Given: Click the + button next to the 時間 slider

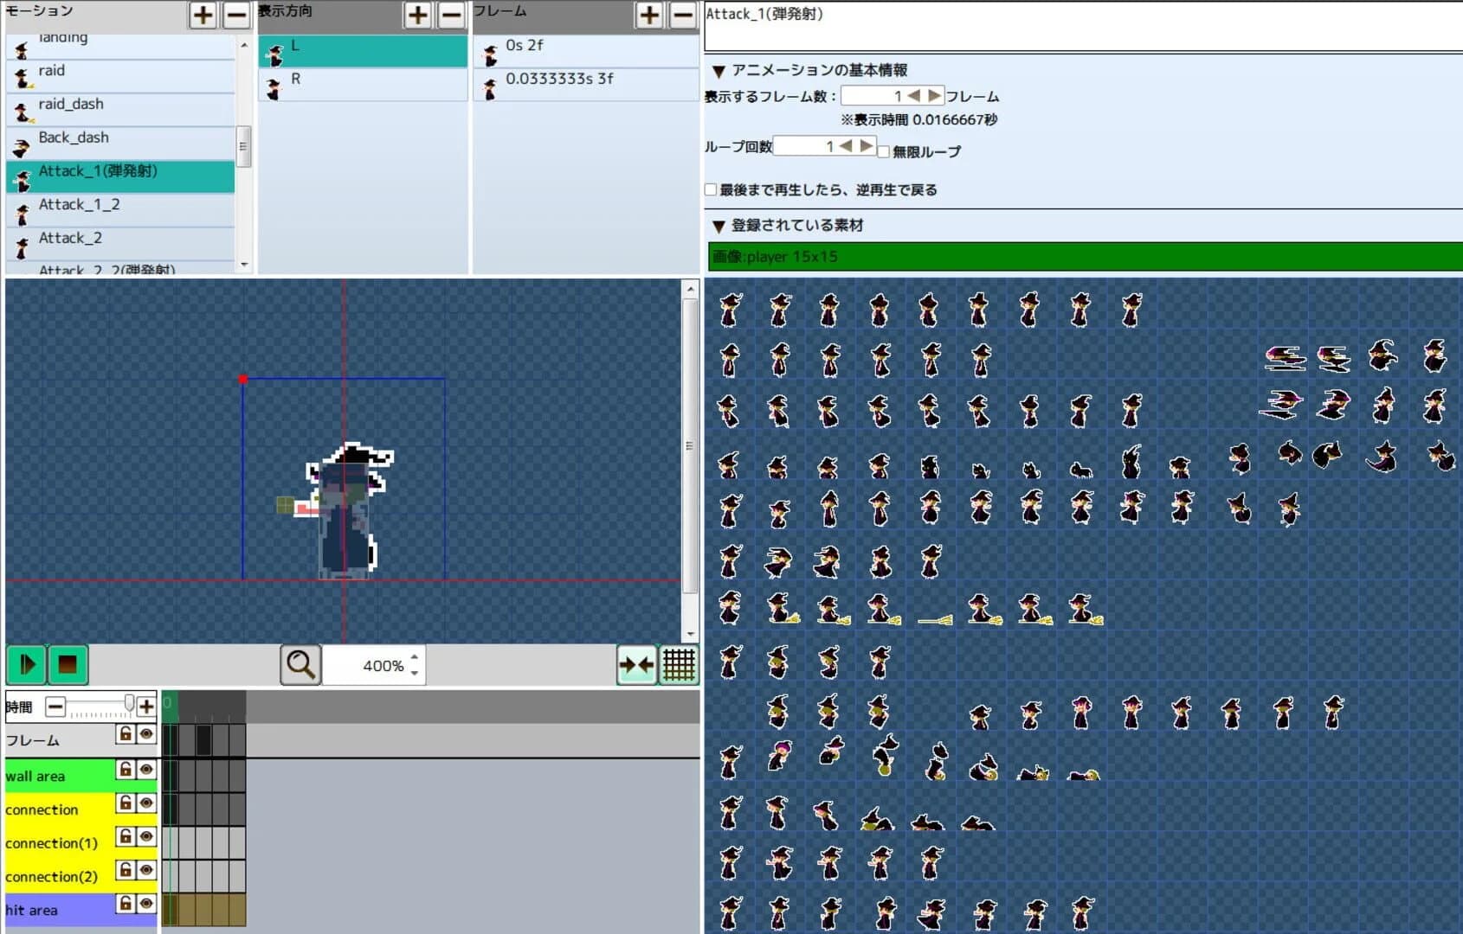Looking at the screenshot, I should click(145, 706).
